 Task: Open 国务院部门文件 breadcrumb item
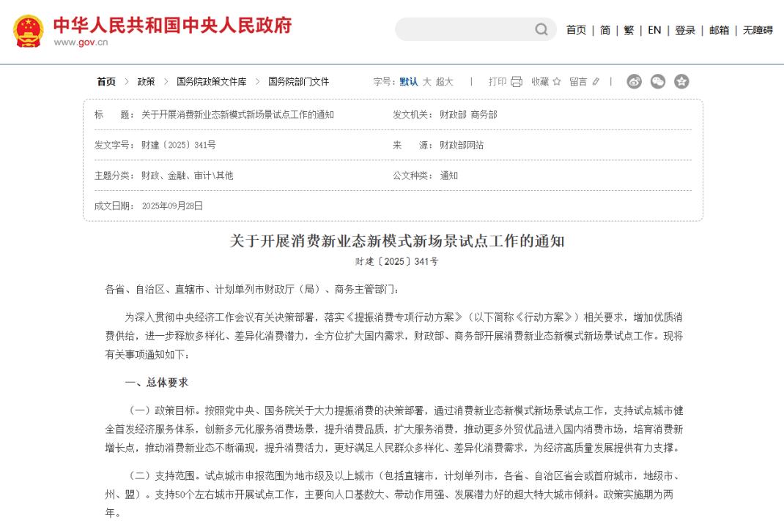[298, 82]
